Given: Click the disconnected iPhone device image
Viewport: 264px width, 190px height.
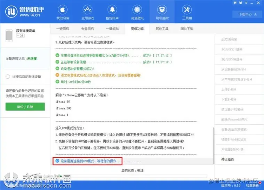Looking at the screenshot, I should (x=9, y=35).
